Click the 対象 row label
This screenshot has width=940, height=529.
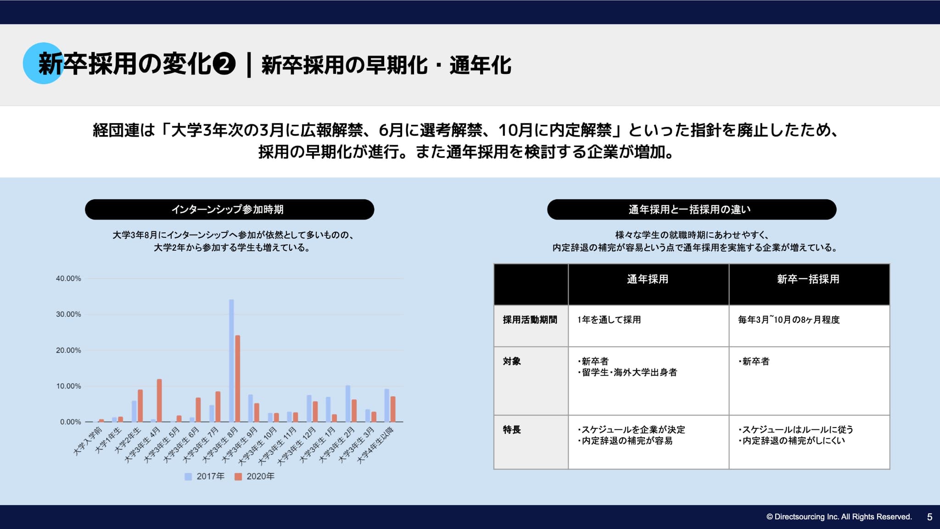512,361
